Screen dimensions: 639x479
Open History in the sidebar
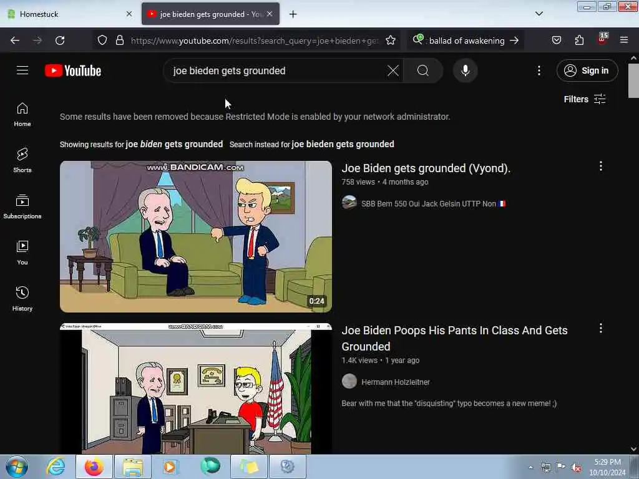[22, 299]
